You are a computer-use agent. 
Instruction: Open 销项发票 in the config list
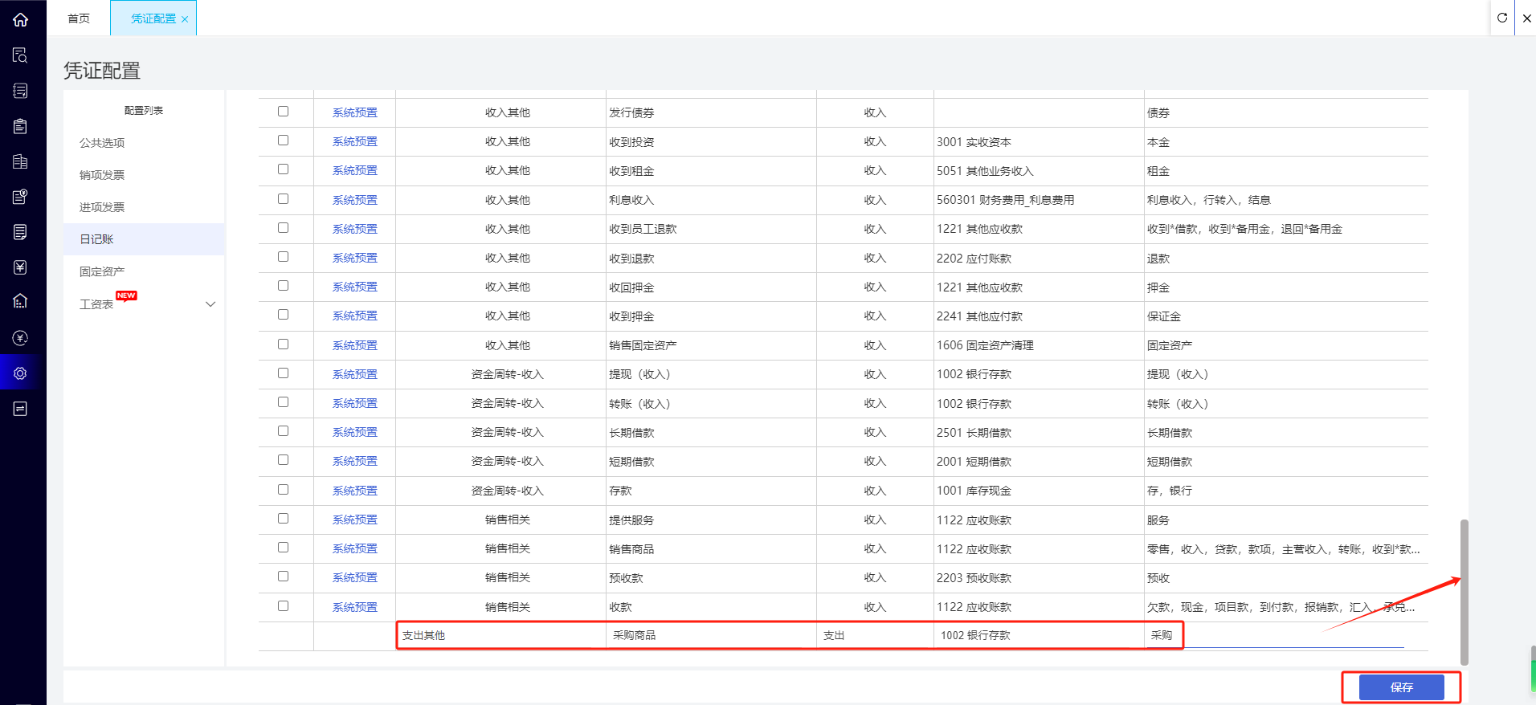pos(102,175)
